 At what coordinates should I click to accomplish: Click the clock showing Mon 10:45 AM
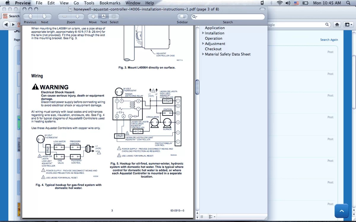327,3
